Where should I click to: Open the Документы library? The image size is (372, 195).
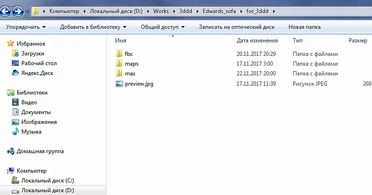36,112
